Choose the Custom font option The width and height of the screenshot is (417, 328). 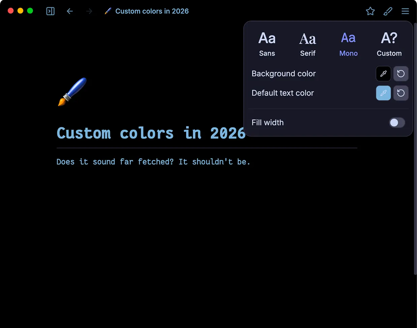(389, 42)
